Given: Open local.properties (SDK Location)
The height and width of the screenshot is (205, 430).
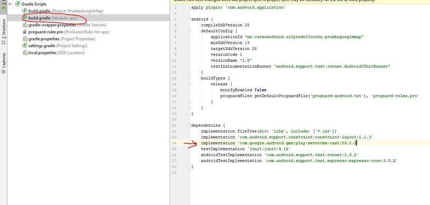Looking at the screenshot, I should point(56,53).
